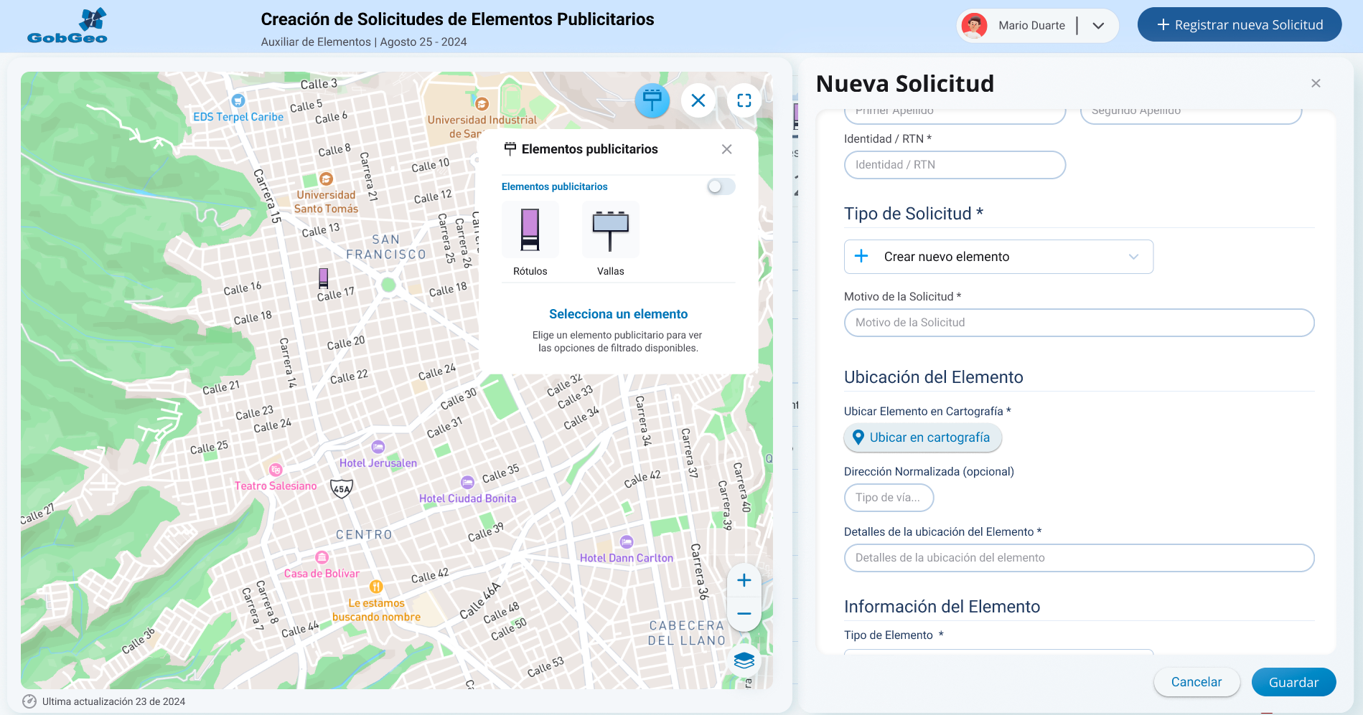
Task: Click the advertising elements billboard map button
Action: point(652,100)
